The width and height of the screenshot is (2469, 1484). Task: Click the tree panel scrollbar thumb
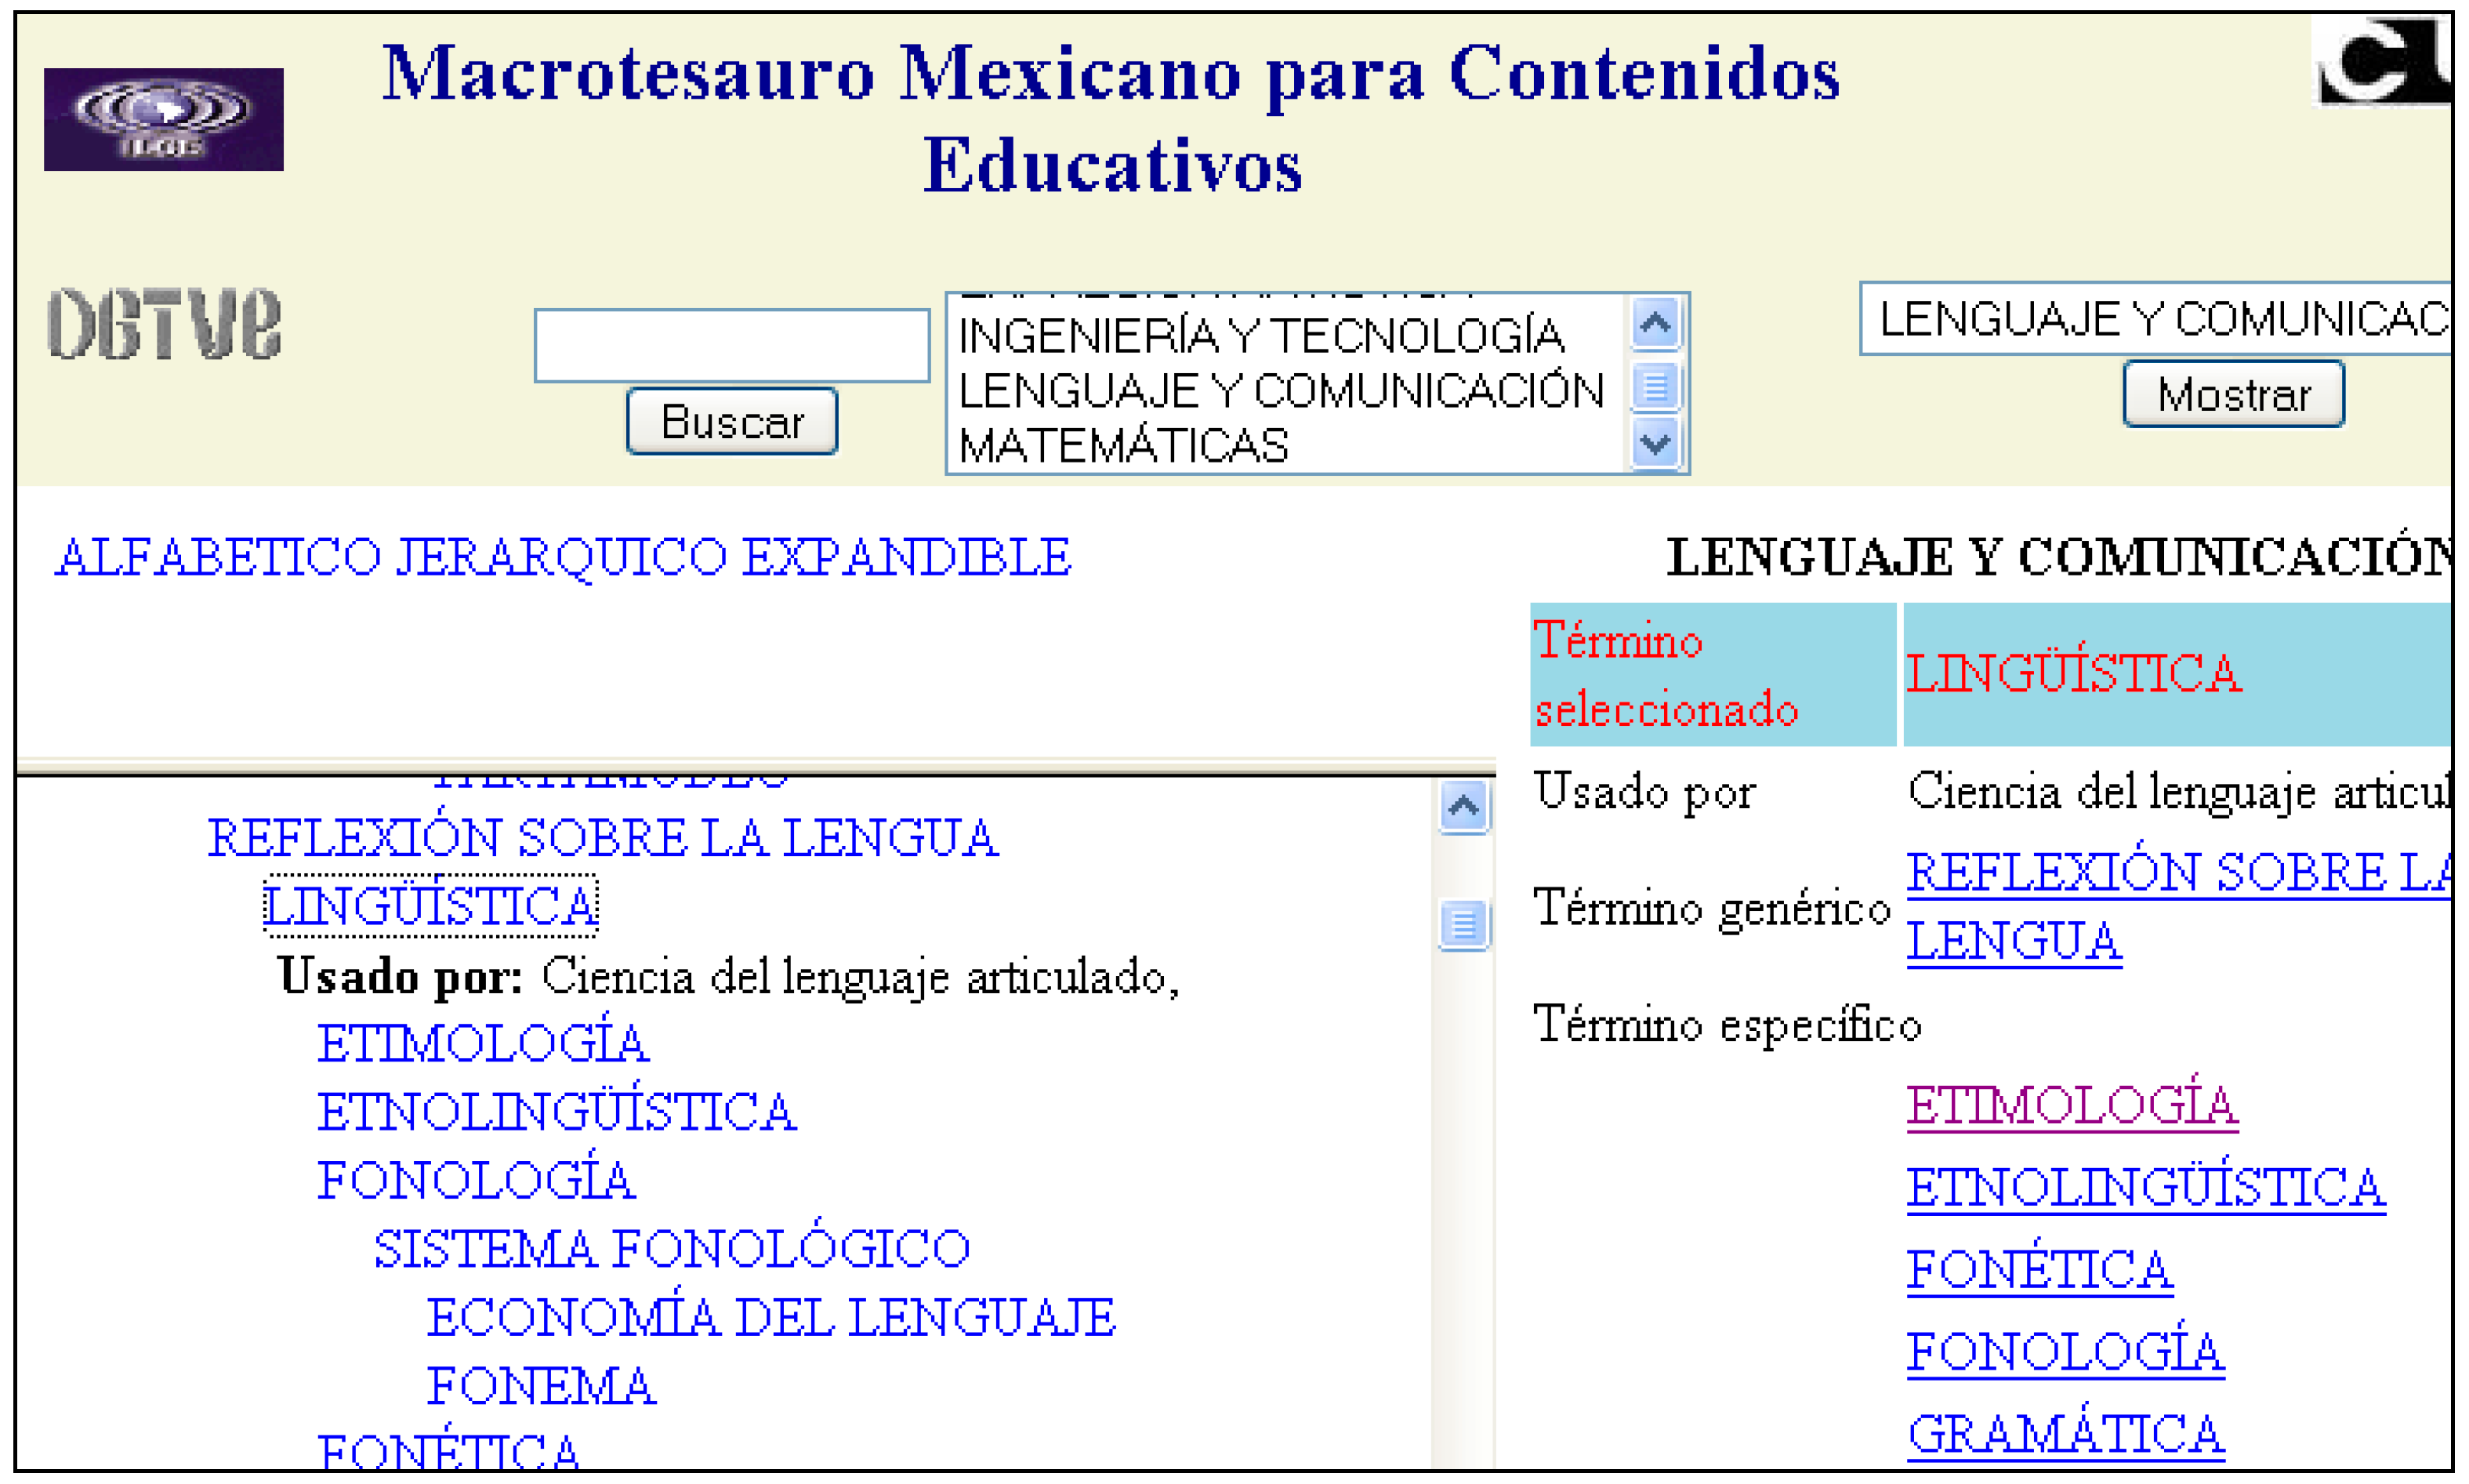pos(1463,925)
